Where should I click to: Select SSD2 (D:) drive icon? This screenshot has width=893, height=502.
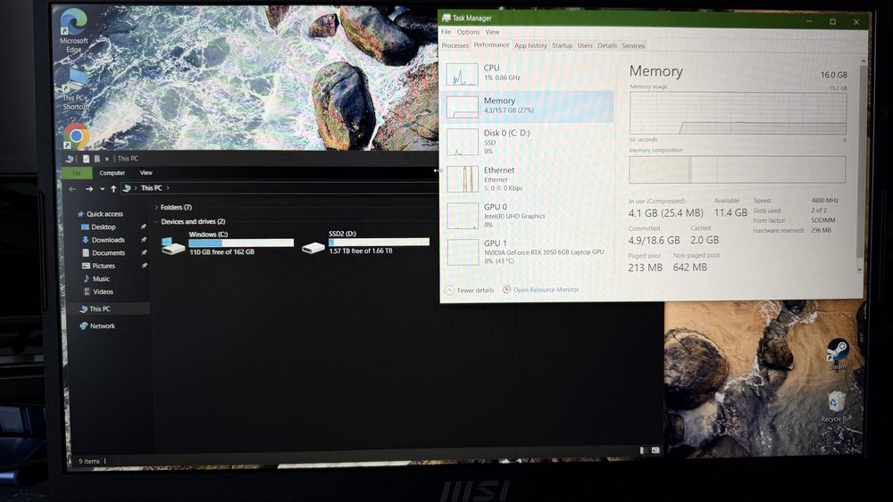(x=313, y=247)
